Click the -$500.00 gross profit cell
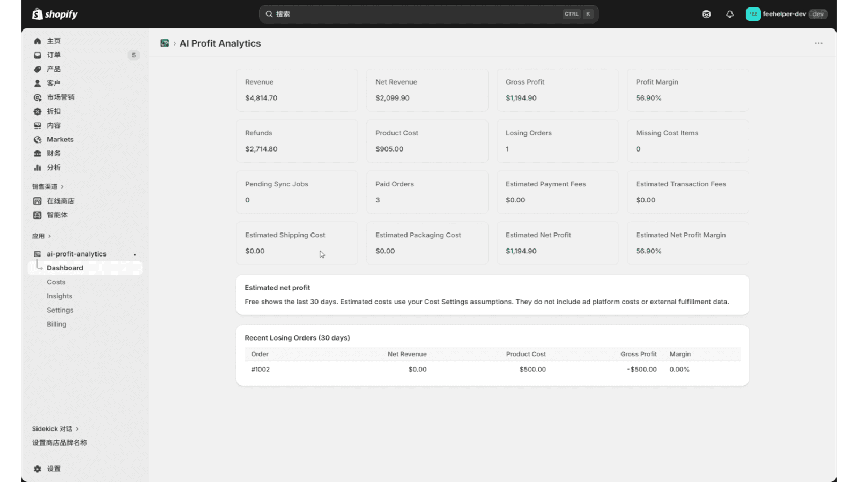This screenshot has width=858, height=482. click(642, 370)
